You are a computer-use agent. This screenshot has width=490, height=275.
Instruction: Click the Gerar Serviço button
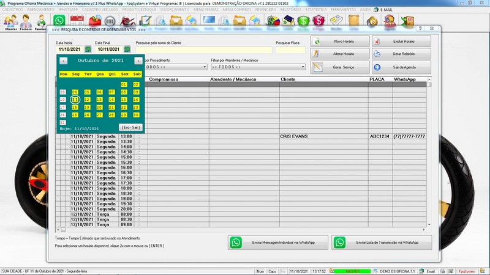[x=340, y=67]
